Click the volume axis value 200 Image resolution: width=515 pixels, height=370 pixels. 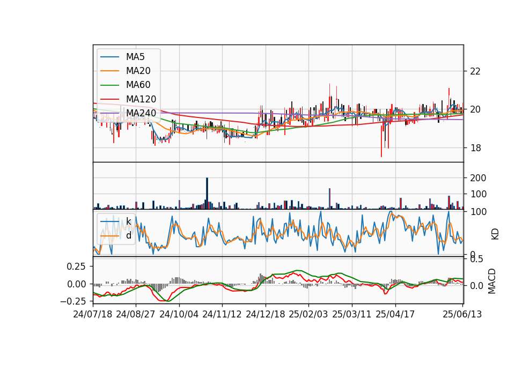(x=478, y=178)
